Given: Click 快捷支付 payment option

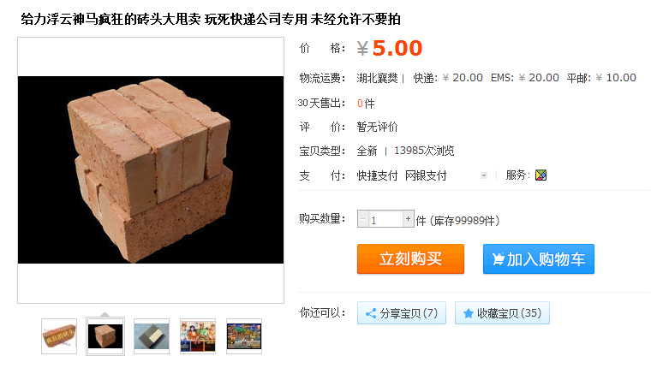Looking at the screenshot, I should click(x=377, y=175).
